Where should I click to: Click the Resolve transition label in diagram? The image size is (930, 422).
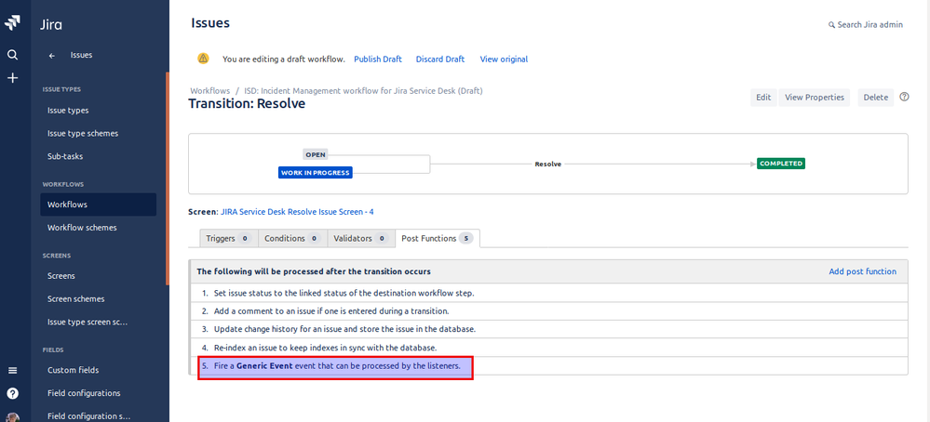[548, 164]
